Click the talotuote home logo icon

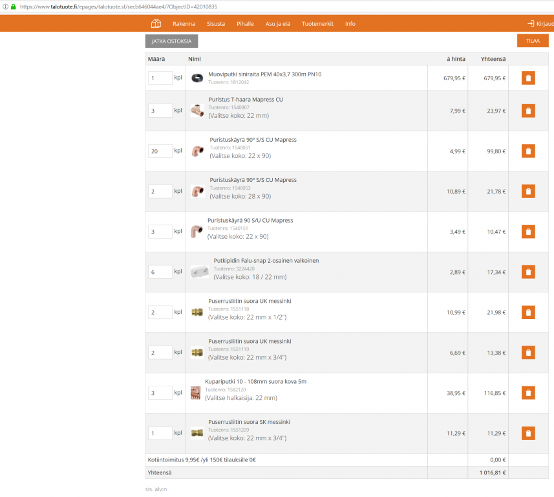pos(156,24)
